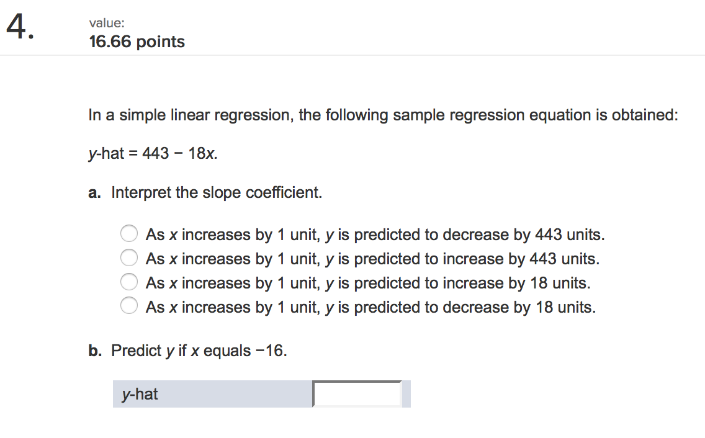Click the bold "a." part marker
This screenshot has width=705, height=438.
click(94, 192)
